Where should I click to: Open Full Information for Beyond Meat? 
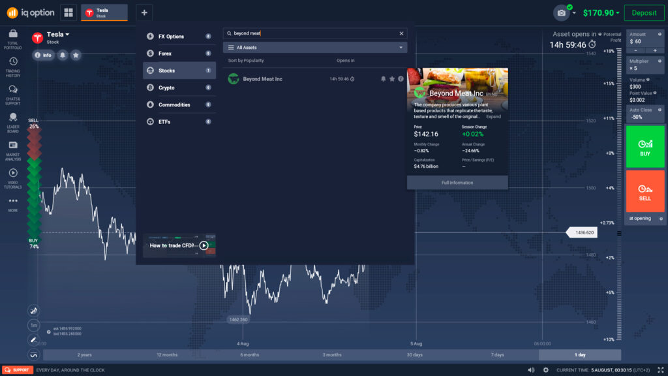457,183
